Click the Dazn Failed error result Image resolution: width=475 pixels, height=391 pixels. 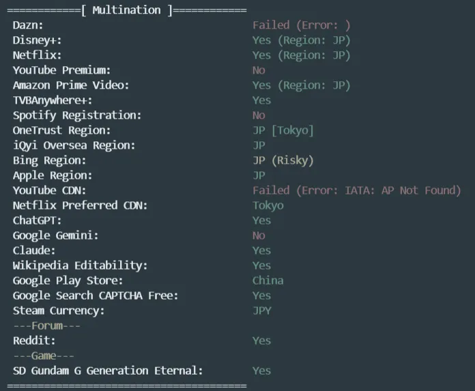coord(301,25)
